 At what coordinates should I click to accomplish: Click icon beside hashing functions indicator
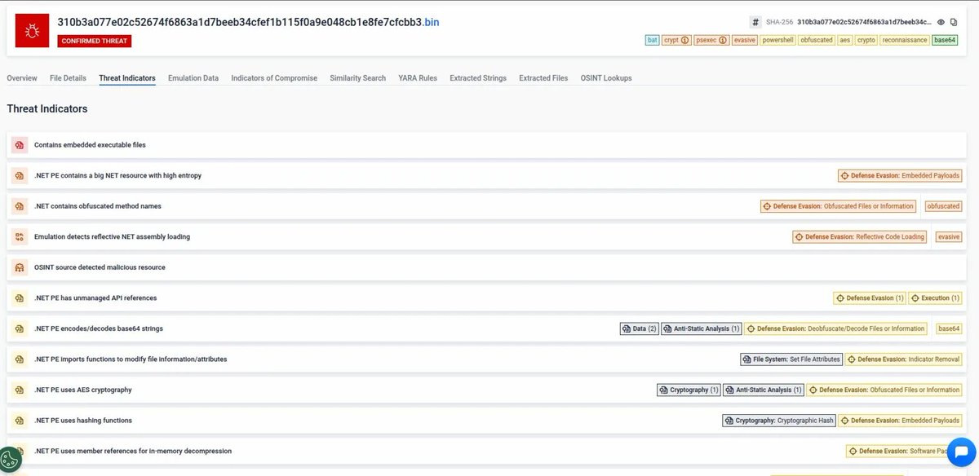(20, 421)
